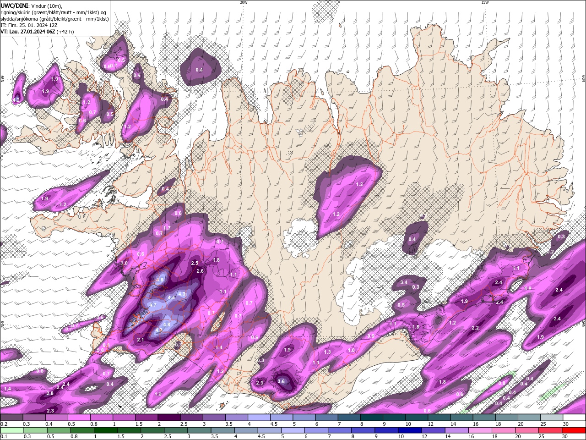Viewport: 586px width, 440px height.
Task: Click the 2.3 precipitation value label
Action: 50,411
